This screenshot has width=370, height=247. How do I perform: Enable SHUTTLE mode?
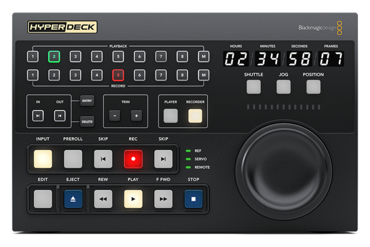click(x=253, y=86)
